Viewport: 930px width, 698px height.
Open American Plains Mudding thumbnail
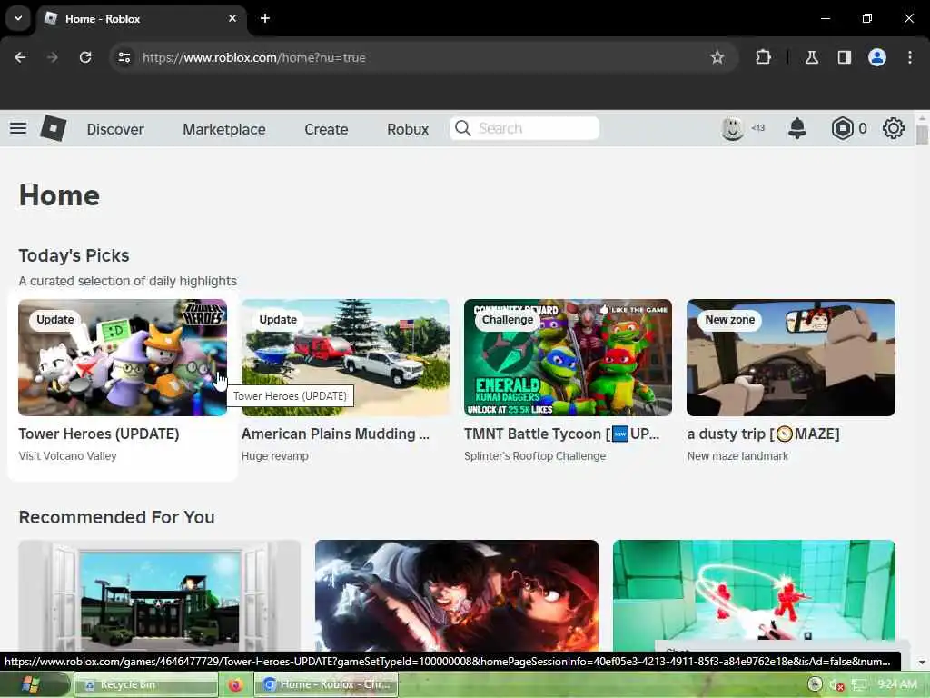[x=345, y=357]
